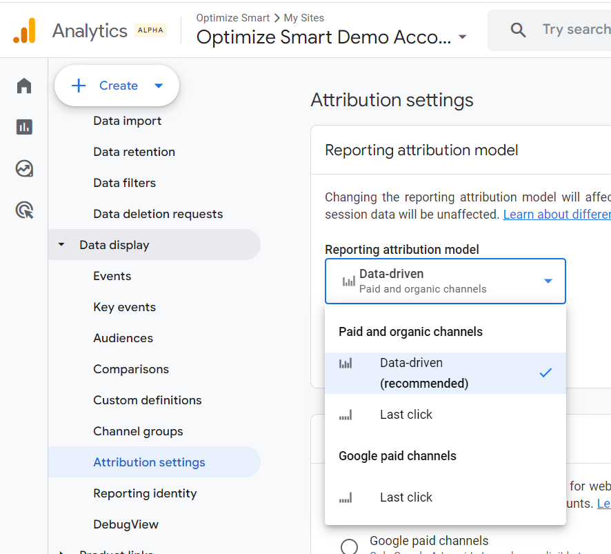Viewport: 611px width, 554px height.
Task: Open the account selector dropdown arrow
Action: pos(462,37)
